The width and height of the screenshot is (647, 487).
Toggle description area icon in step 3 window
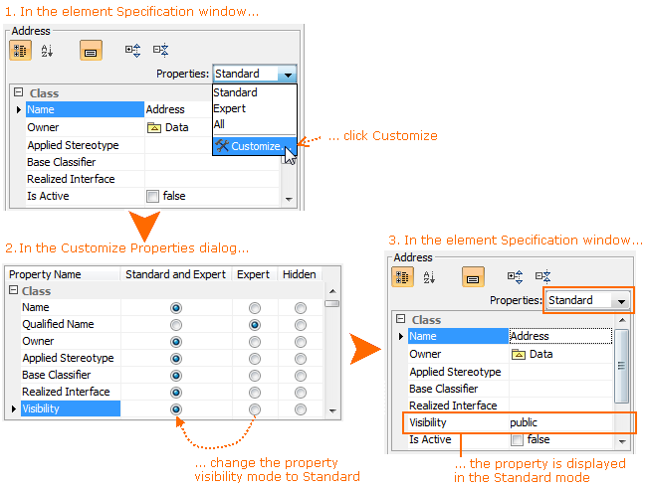click(x=473, y=277)
